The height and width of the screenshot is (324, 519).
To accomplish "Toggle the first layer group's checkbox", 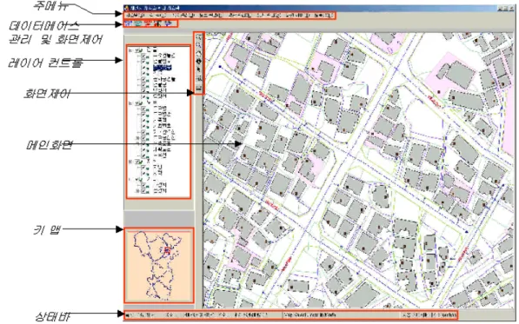I will [x=137, y=51].
